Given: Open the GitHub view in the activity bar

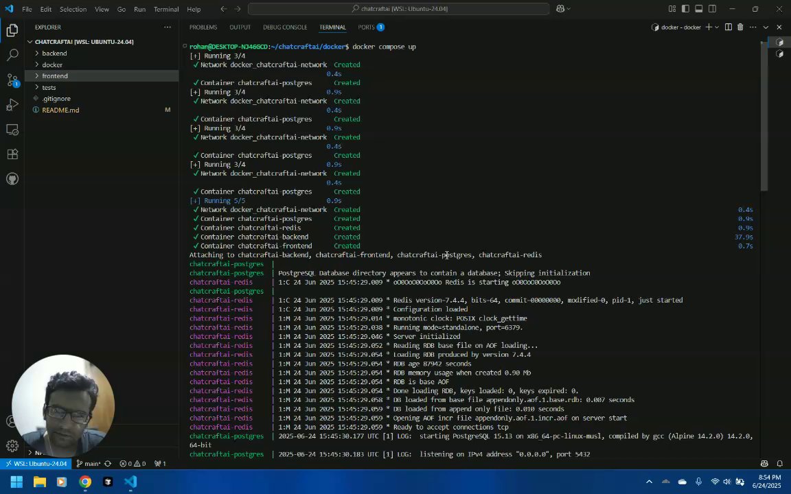Looking at the screenshot, I should [12, 179].
